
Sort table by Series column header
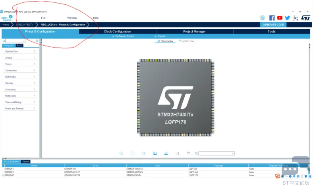pyautogui.click(x=34, y=166)
